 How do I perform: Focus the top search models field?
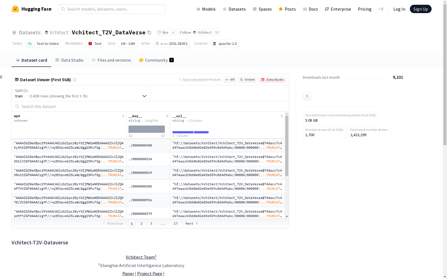coord(112,9)
